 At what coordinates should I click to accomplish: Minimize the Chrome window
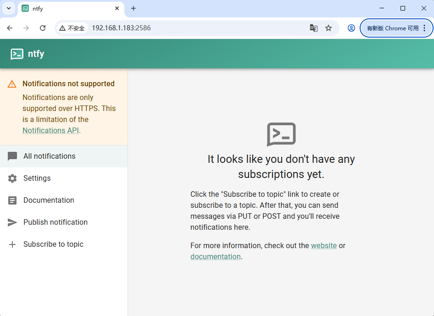382,8
